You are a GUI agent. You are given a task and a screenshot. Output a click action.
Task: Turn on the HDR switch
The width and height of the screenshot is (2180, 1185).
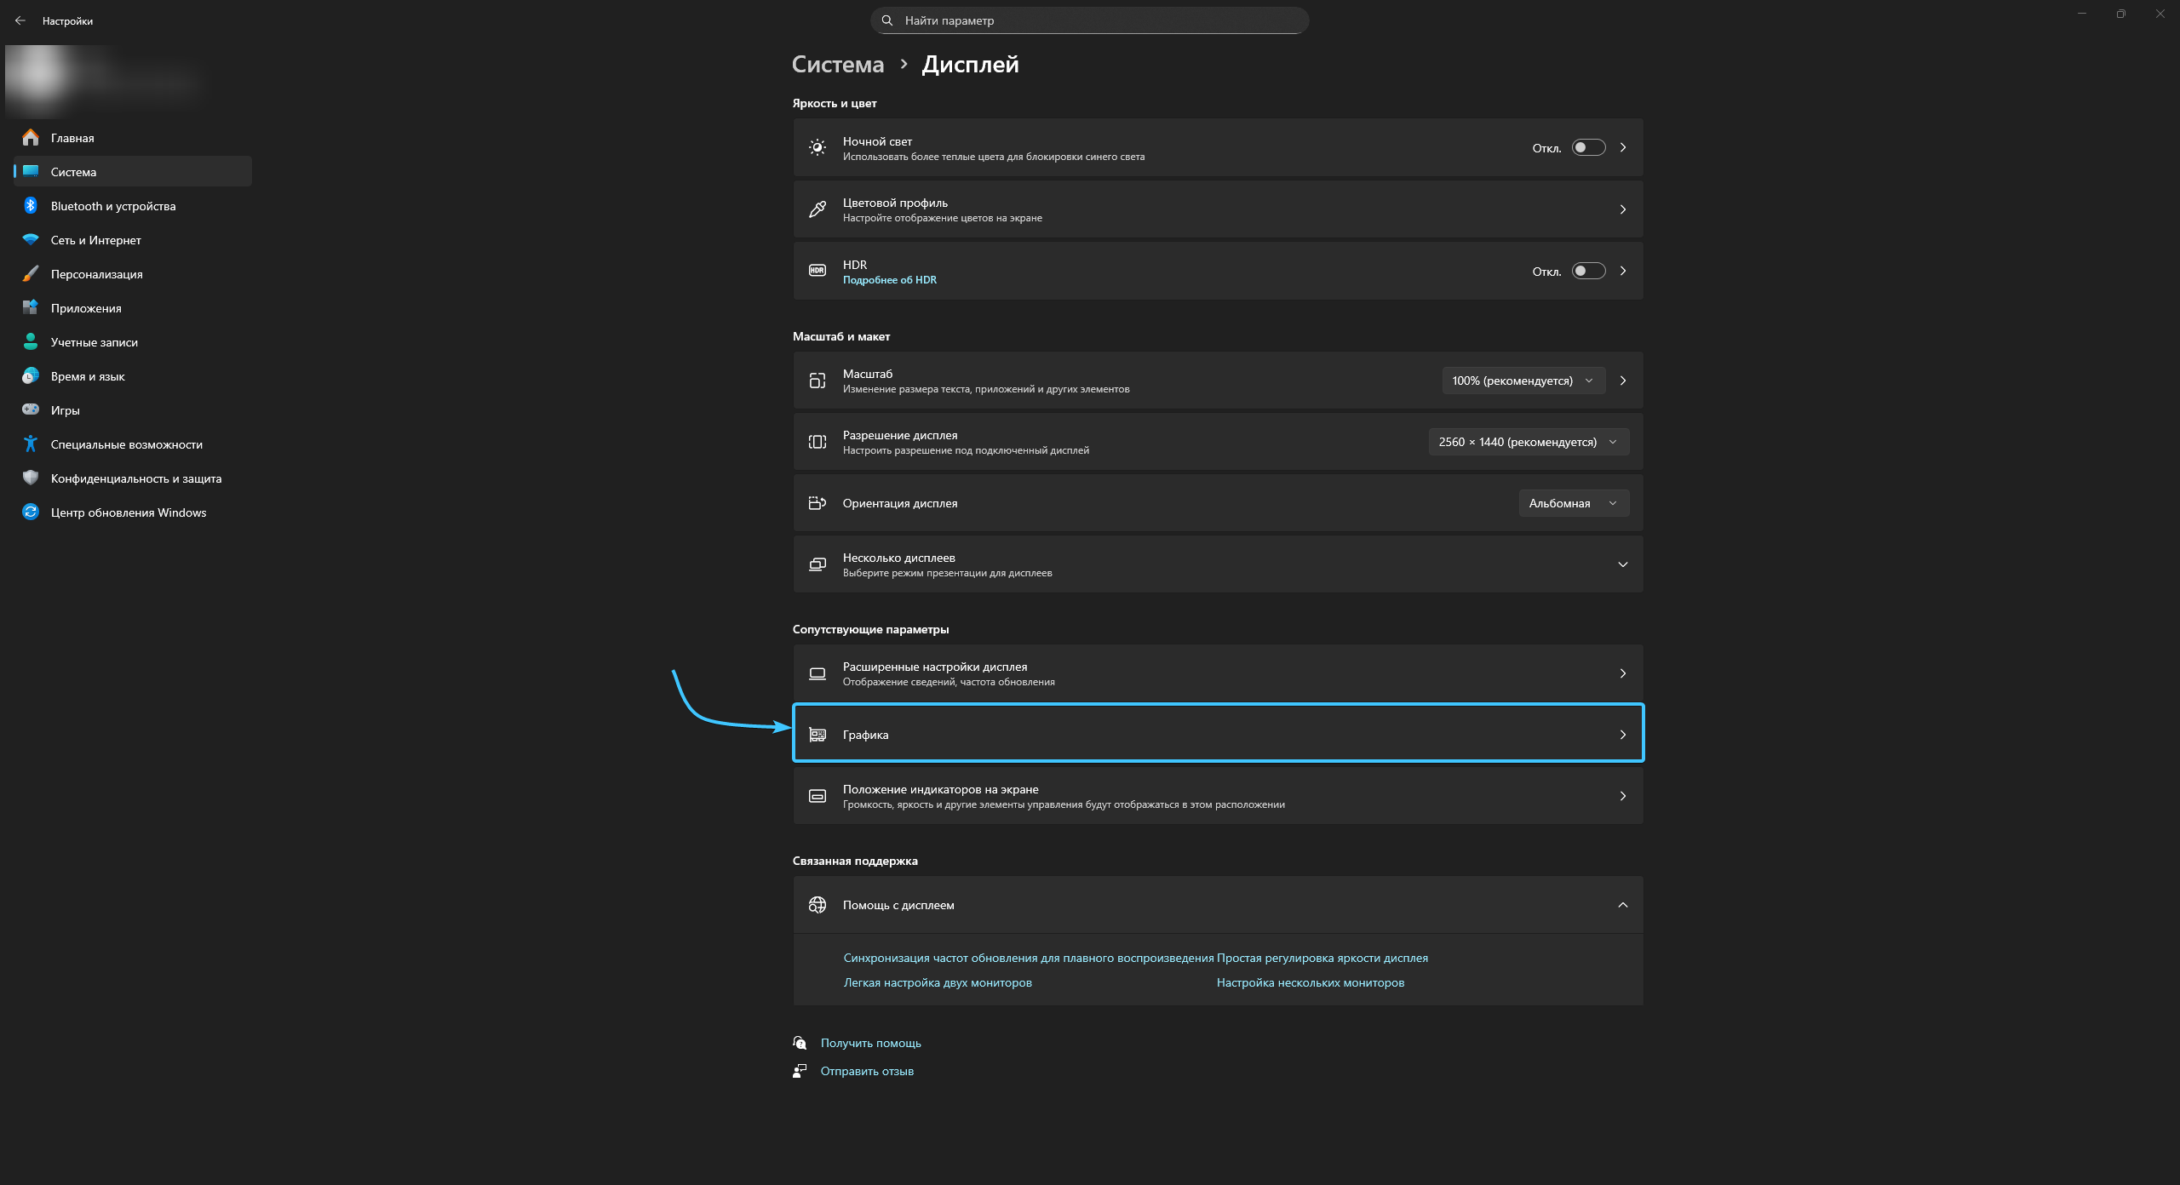pyautogui.click(x=1588, y=271)
